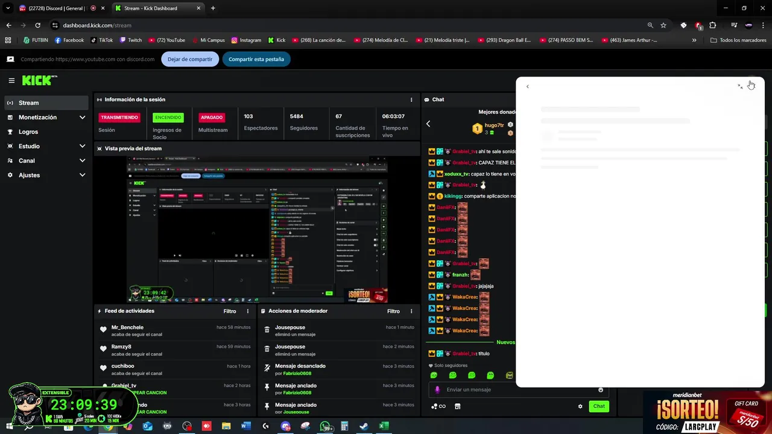
Task: Expand the Estudio sidebar section
Action: [82, 146]
